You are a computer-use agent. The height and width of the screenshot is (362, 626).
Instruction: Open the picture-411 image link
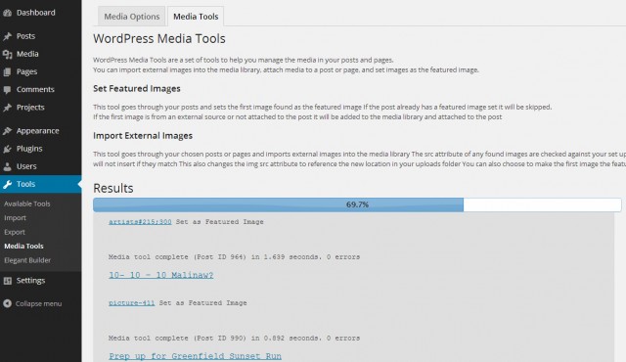point(132,303)
